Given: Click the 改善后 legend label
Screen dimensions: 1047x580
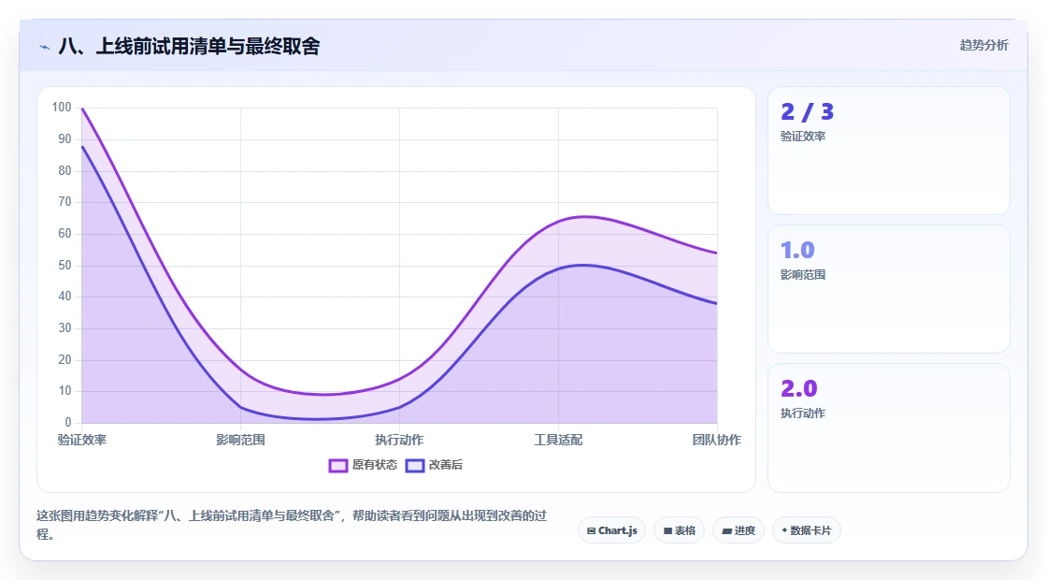Looking at the screenshot, I should [x=445, y=465].
